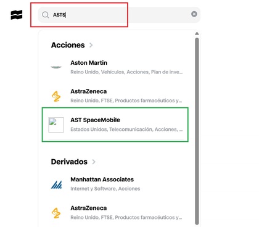Select Manhattan Associates derivative result
The height and width of the screenshot is (227, 259).
coord(117,184)
